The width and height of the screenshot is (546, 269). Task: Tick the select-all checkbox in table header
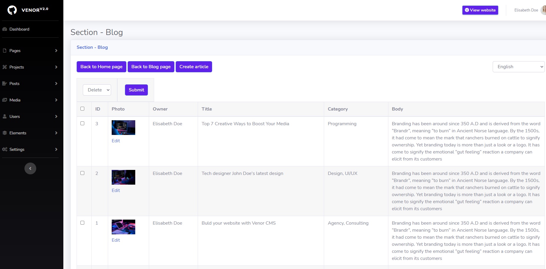pos(83,109)
